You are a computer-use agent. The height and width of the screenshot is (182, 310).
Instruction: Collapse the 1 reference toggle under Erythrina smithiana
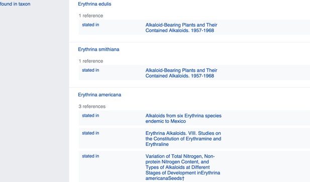(91, 61)
